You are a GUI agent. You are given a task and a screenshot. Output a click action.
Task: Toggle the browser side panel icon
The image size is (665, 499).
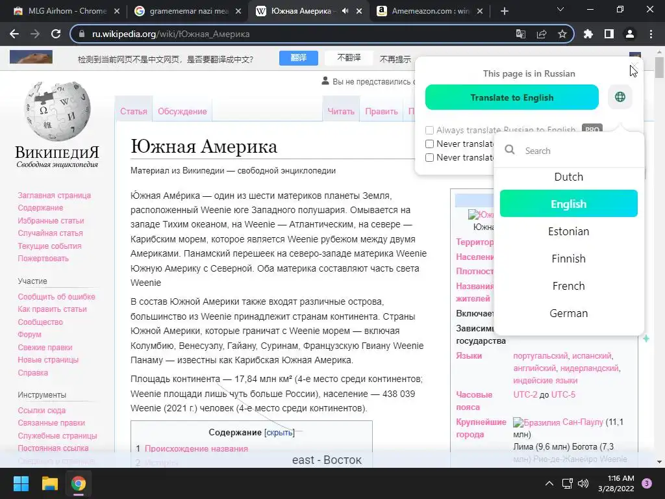[609, 34]
